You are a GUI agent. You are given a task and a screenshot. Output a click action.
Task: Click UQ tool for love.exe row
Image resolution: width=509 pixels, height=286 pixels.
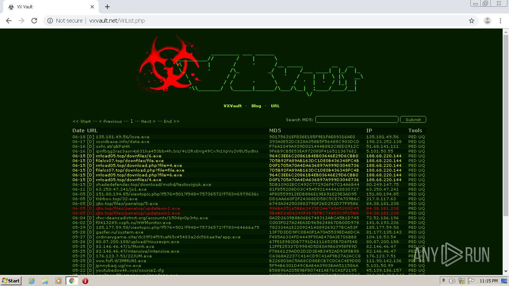point(422,137)
